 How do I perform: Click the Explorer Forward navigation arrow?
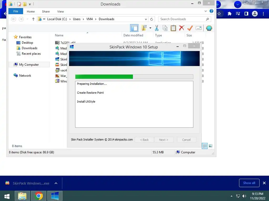(21, 19)
